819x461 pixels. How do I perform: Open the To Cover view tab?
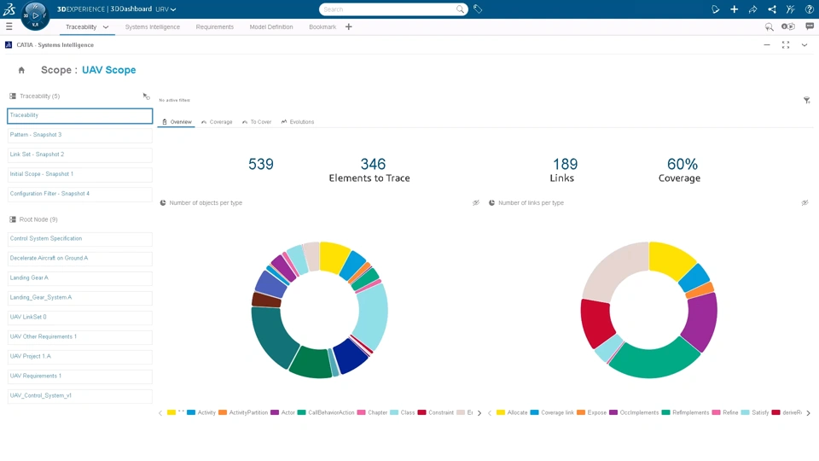[x=257, y=122]
